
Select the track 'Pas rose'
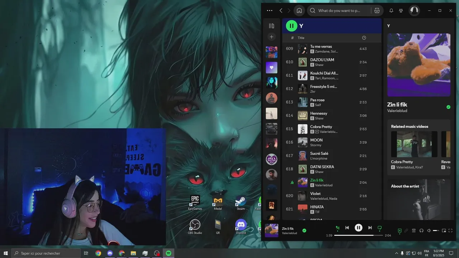pyautogui.click(x=331, y=102)
